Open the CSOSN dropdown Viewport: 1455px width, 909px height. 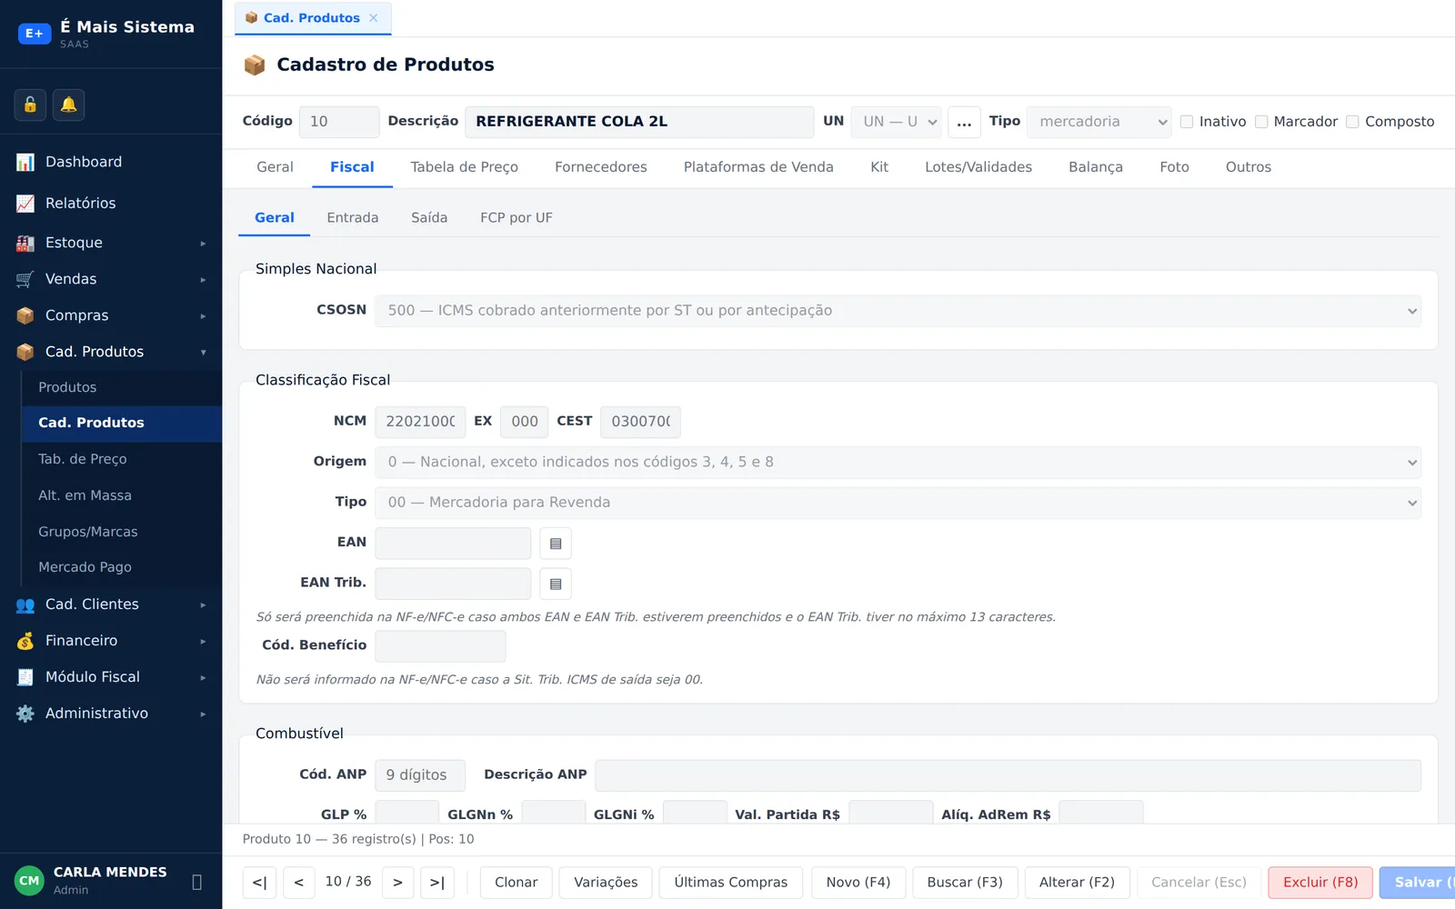click(x=898, y=311)
